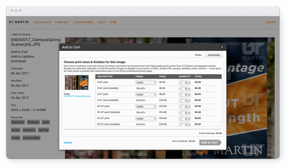Close the Add to Cart dialog
289x168 pixels.
222,47
